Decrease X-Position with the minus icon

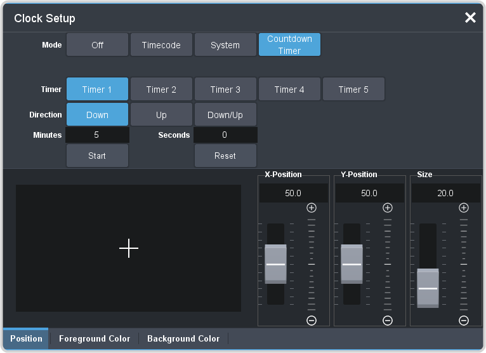tap(311, 320)
